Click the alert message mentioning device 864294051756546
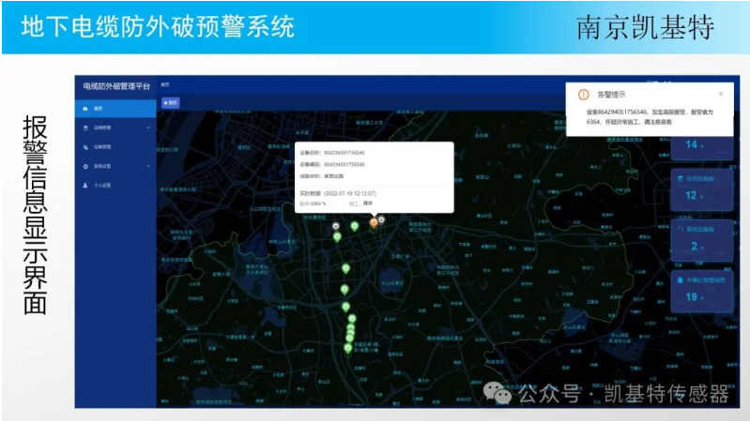This screenshot has width=750, height=421. (650, 116)
